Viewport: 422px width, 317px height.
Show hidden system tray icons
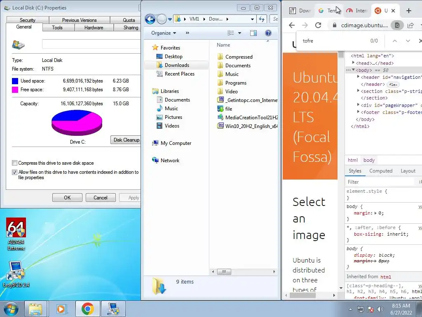350,309
